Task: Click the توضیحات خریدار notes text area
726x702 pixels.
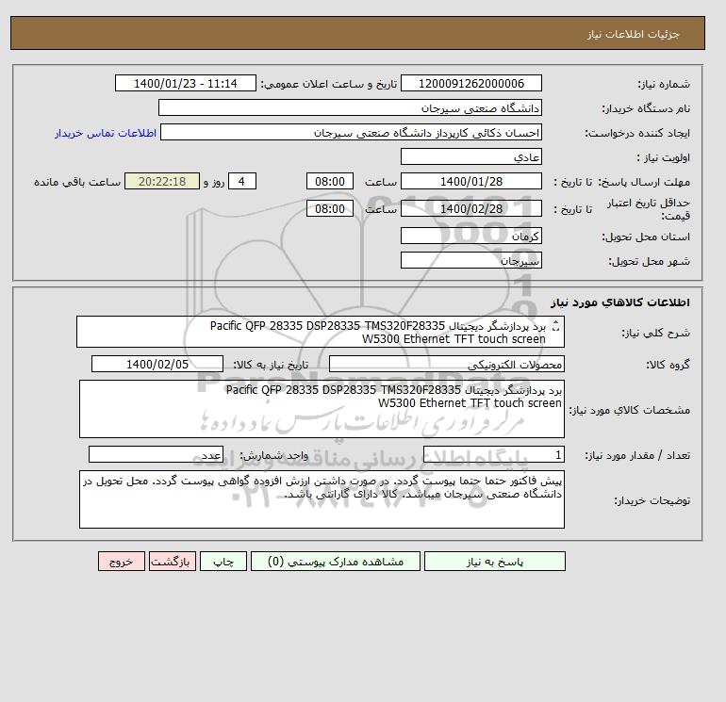Action: (322, 499)
